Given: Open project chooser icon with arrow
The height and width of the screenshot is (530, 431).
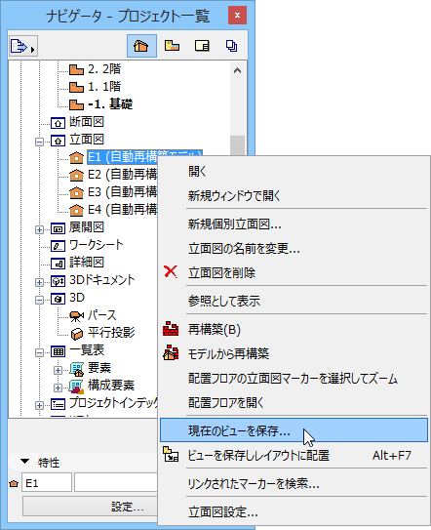Looking at the screenshot, I should pyautogui.click(x=23, y=46).
